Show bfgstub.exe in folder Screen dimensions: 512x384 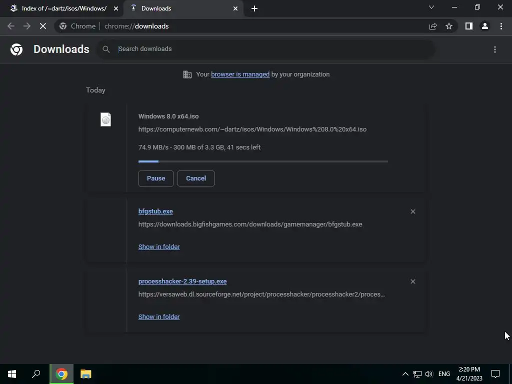(159, 247)
